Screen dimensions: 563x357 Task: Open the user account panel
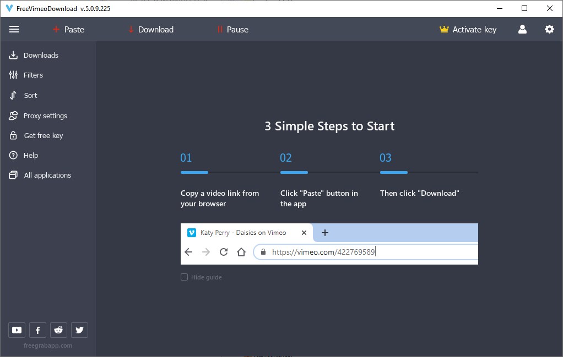pos(522,29)
